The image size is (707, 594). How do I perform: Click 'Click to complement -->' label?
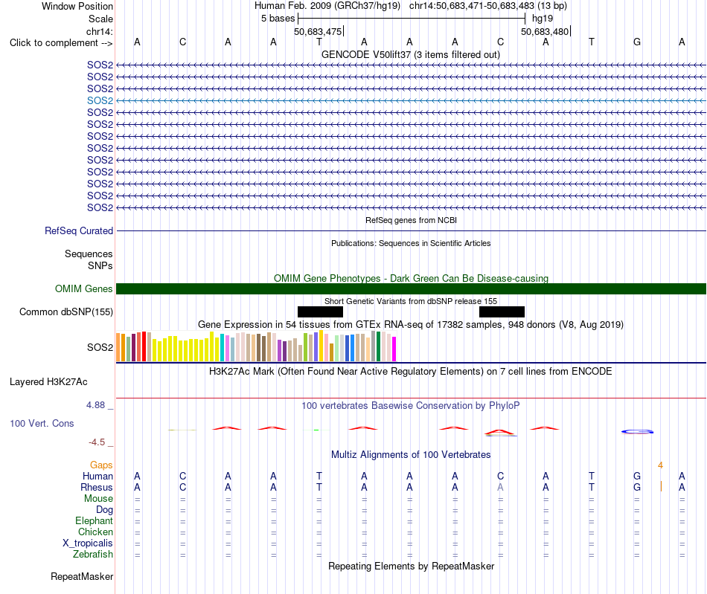tap(61, 43)
